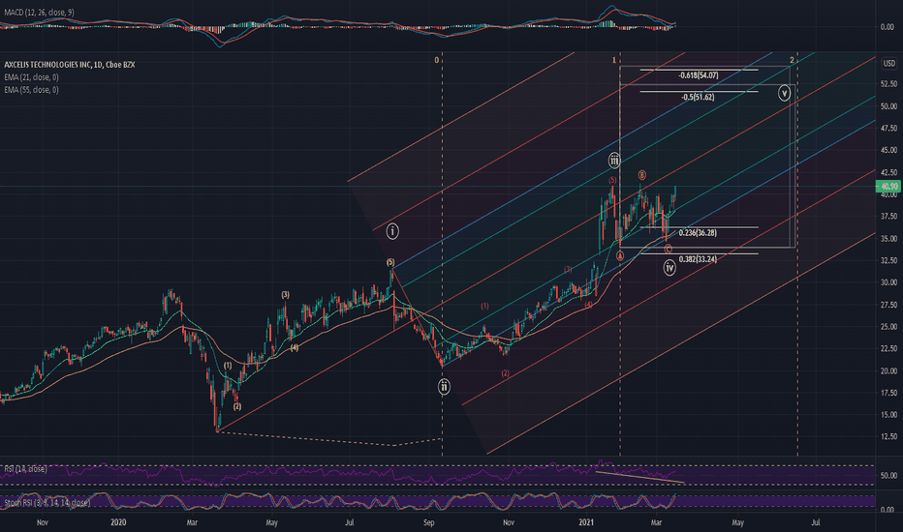Click the 12.50 price axis label

(888, 436)
